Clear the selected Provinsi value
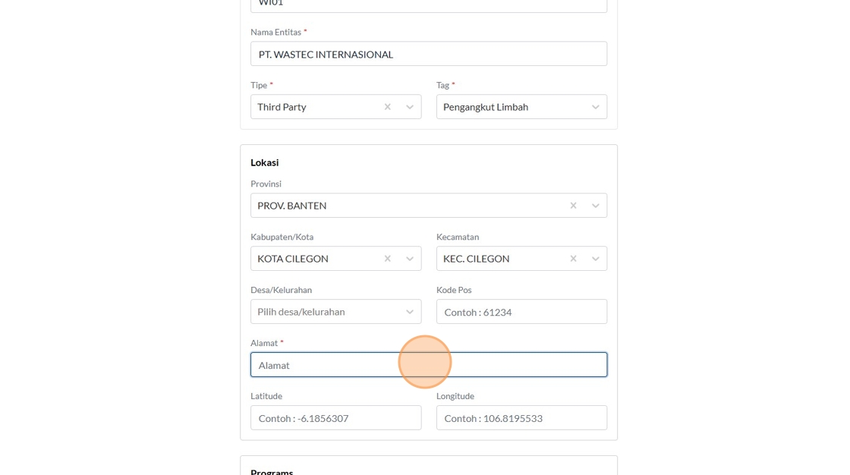Image resolution: width=850 pixels, height=475 pixels. click(573, 206)
